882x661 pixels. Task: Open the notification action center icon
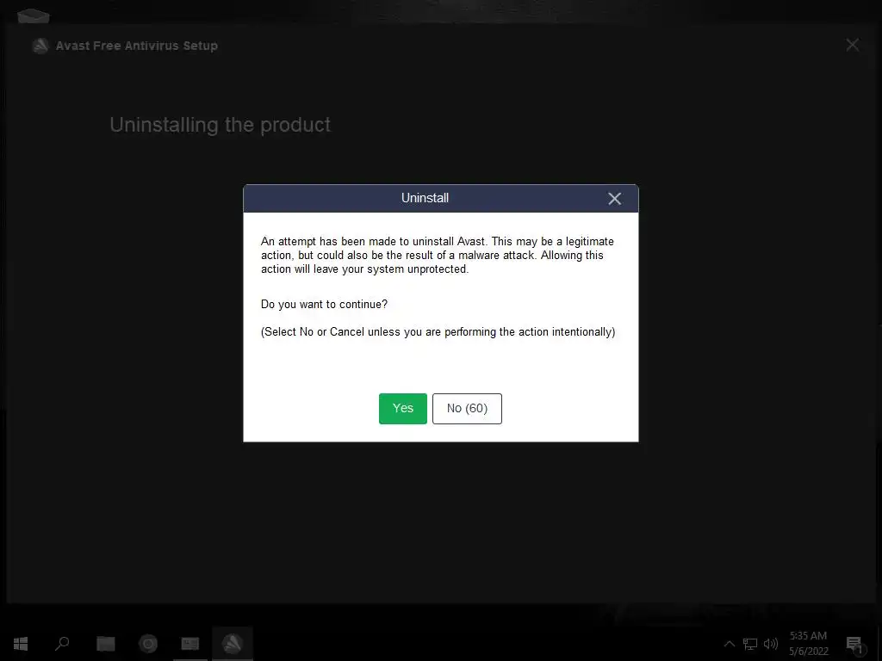pyautogui.click(x=854, y=644)
